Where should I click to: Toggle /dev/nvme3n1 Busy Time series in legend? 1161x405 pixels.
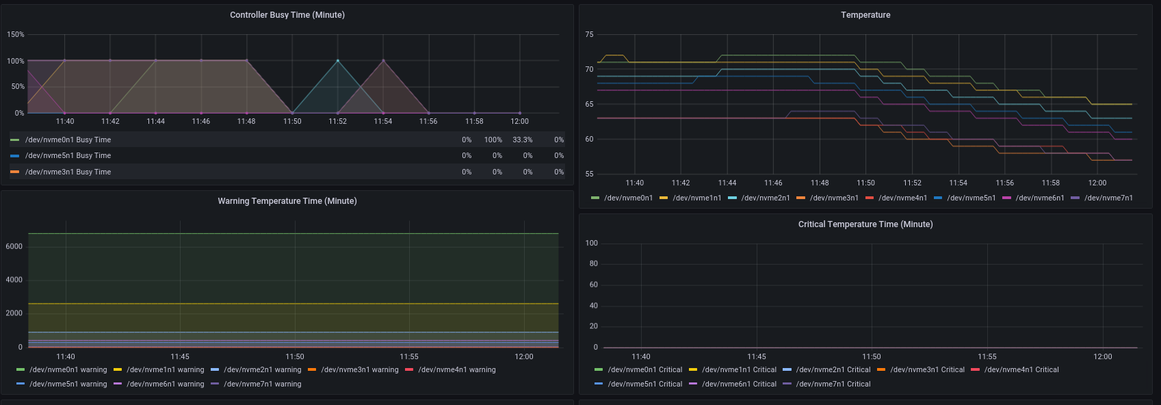[x=68, y=172]
